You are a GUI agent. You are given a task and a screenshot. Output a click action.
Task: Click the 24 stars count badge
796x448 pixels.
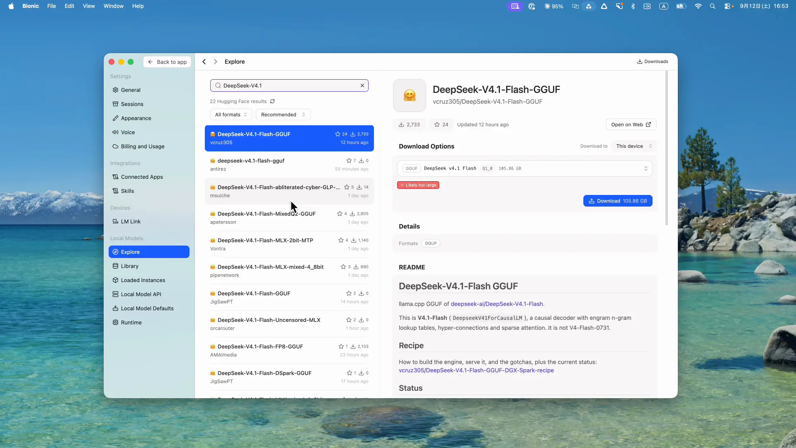441,124
